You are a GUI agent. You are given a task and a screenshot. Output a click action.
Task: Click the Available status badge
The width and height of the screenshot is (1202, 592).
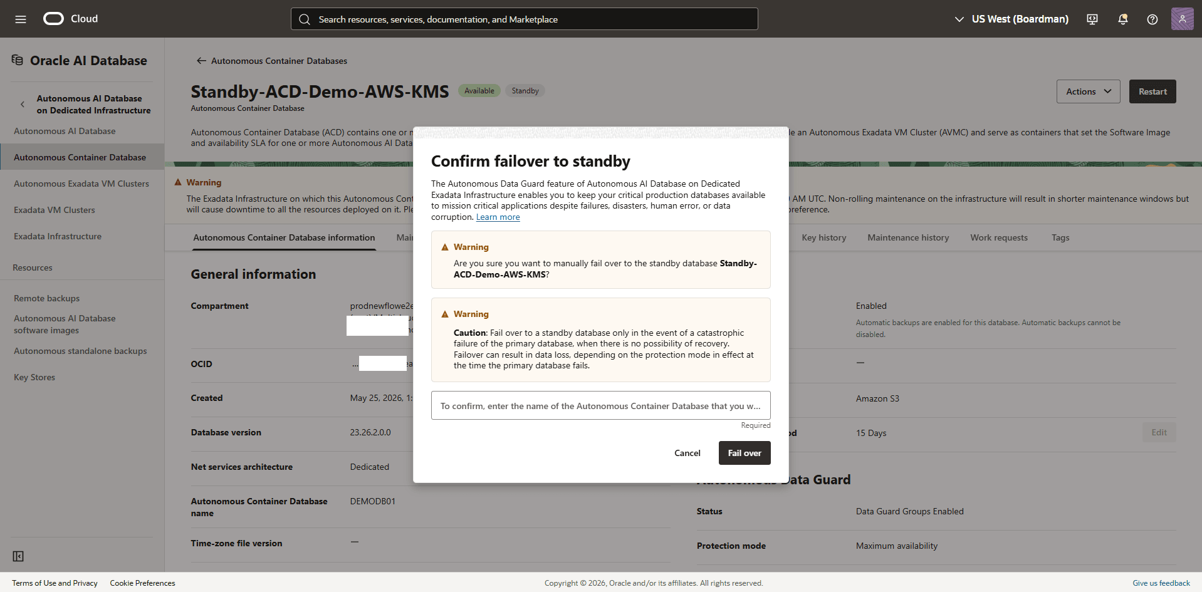click(479, 91)
